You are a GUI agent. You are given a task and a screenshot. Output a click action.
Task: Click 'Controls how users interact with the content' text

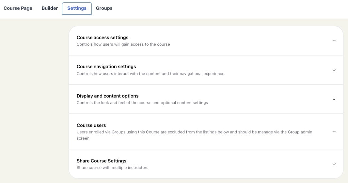click(150, 74)
